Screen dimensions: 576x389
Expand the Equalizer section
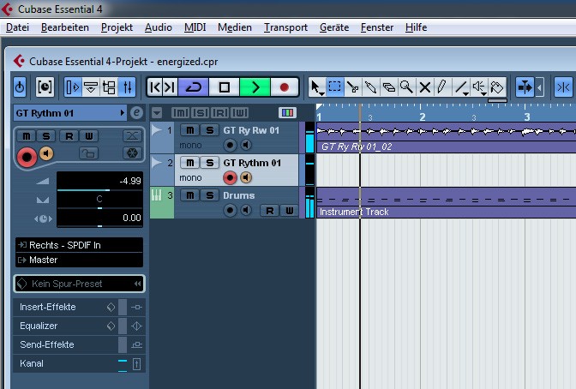pos(79,326)
